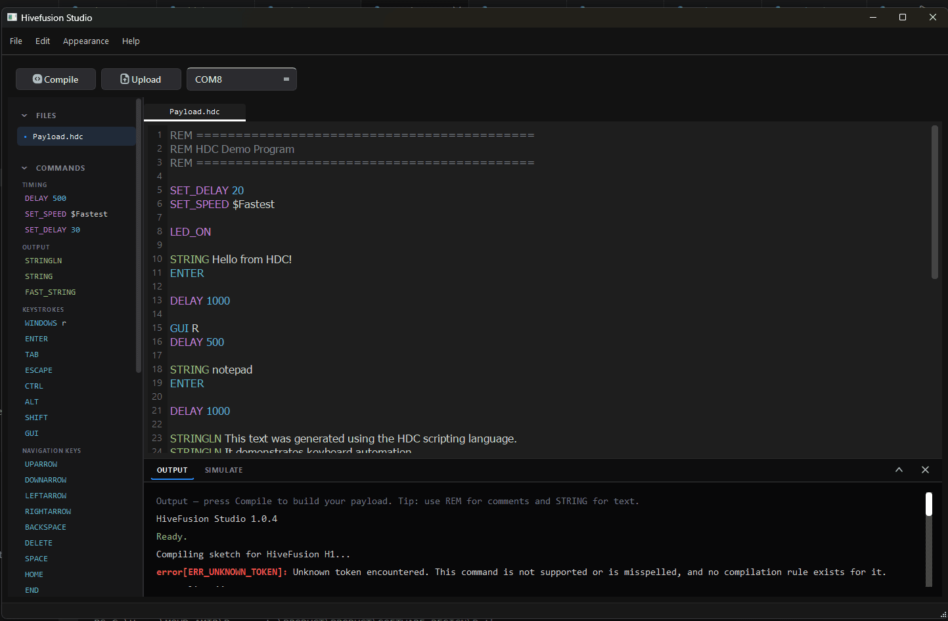This screenshot has height=621, width=948.
Task: Click the Hivefusion Studio app icon in title bar
Action: click(12, 17)
